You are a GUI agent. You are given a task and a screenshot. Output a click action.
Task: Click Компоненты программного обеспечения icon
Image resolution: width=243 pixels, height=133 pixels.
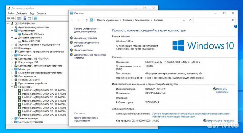pos(16,52)
